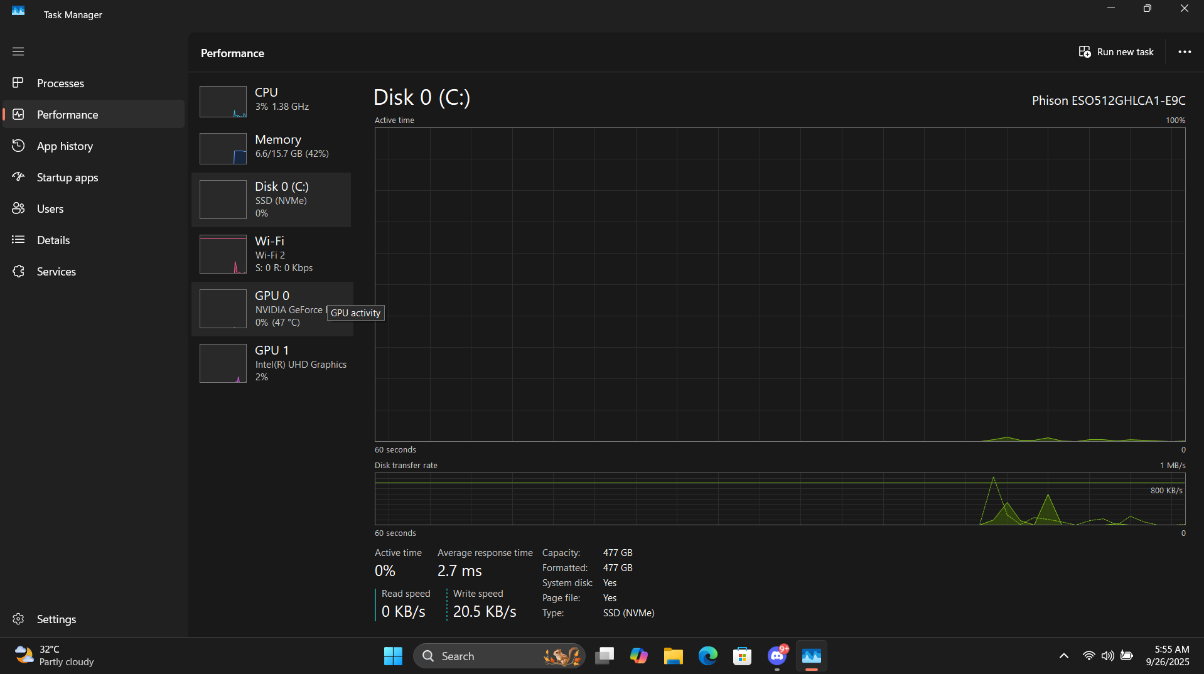The image size is (1204, 674).
Task: Open Settings via the gear icon
Action: [x=18, y=619]
